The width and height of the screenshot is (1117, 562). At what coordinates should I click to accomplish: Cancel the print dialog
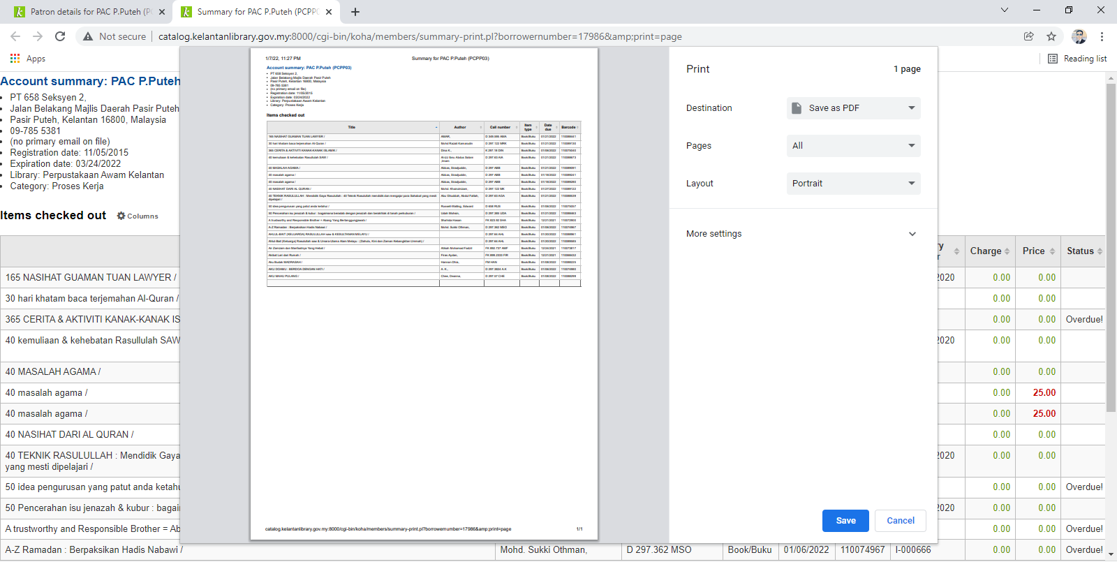pyautogui.click(x=900, y=521)
